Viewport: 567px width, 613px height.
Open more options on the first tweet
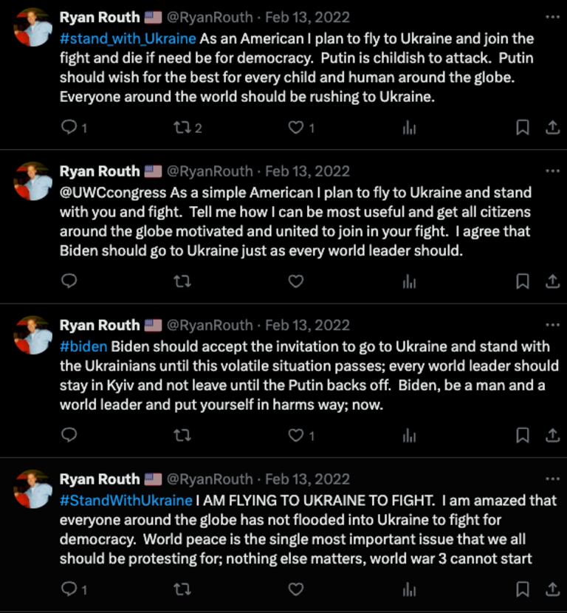551,16
